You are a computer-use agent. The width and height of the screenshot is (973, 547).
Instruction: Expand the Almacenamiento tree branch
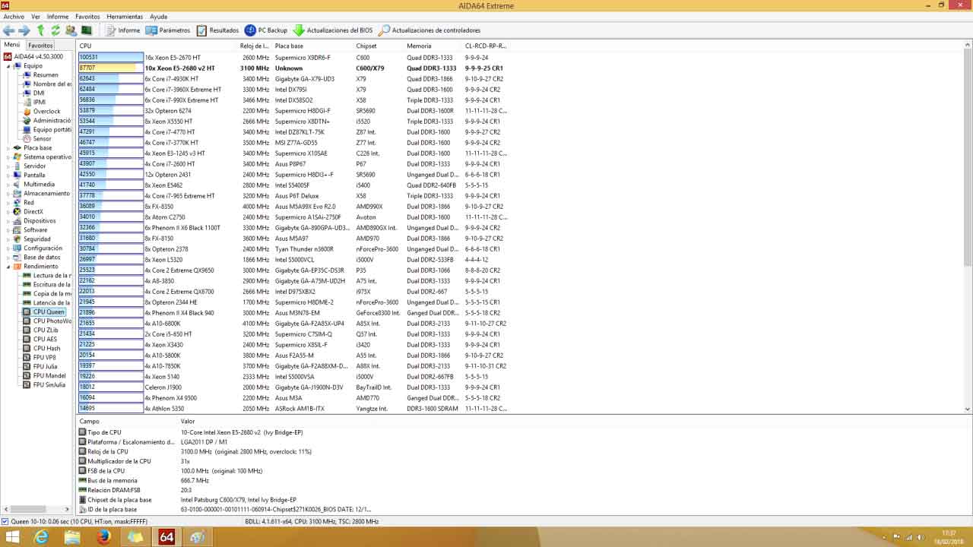[x=9, y=194]
